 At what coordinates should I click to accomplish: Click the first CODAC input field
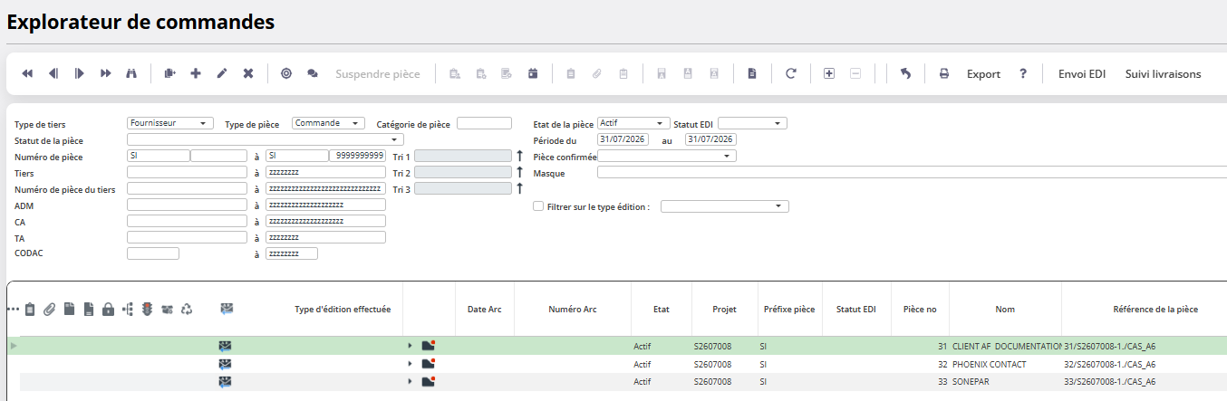[x=153, y=253]
